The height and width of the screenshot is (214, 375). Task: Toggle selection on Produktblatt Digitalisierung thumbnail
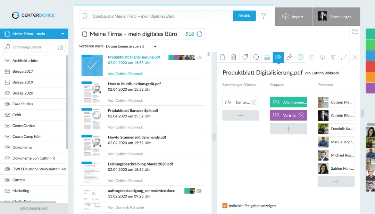[x=92, y=65]
